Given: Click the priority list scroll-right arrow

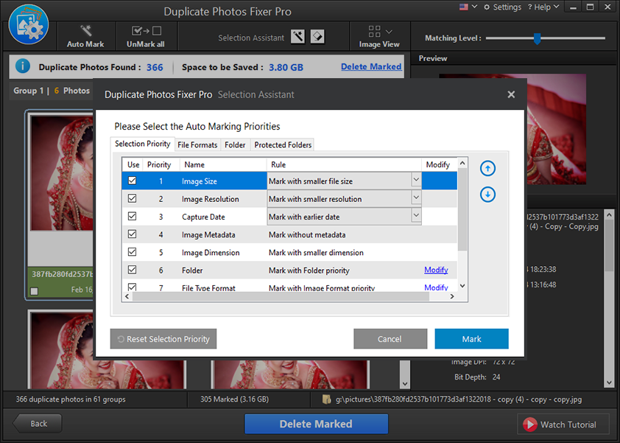Looking at the screenshot, I should click(452, 296).
